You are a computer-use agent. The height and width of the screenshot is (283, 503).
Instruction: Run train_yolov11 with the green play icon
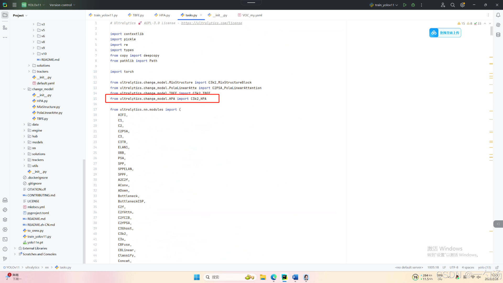pyautogui.click(x=405, y=5)
